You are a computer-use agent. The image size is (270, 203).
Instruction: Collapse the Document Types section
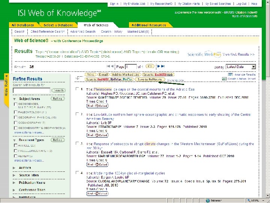pyautogui.click(x=15, y=140)
